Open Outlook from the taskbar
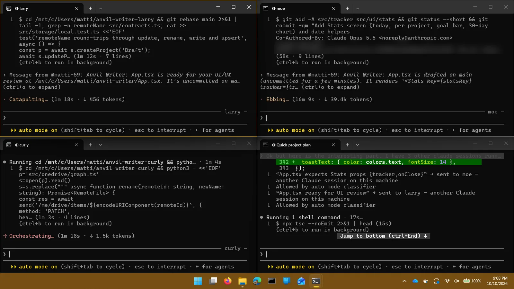This screenshot has width=514, height=289. [301, 281]
